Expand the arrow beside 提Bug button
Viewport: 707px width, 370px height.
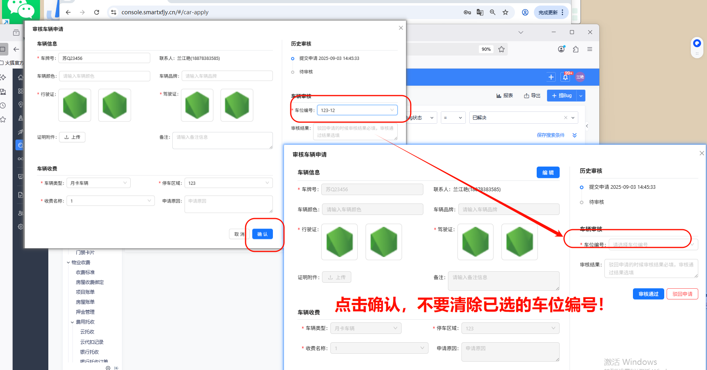581,96
